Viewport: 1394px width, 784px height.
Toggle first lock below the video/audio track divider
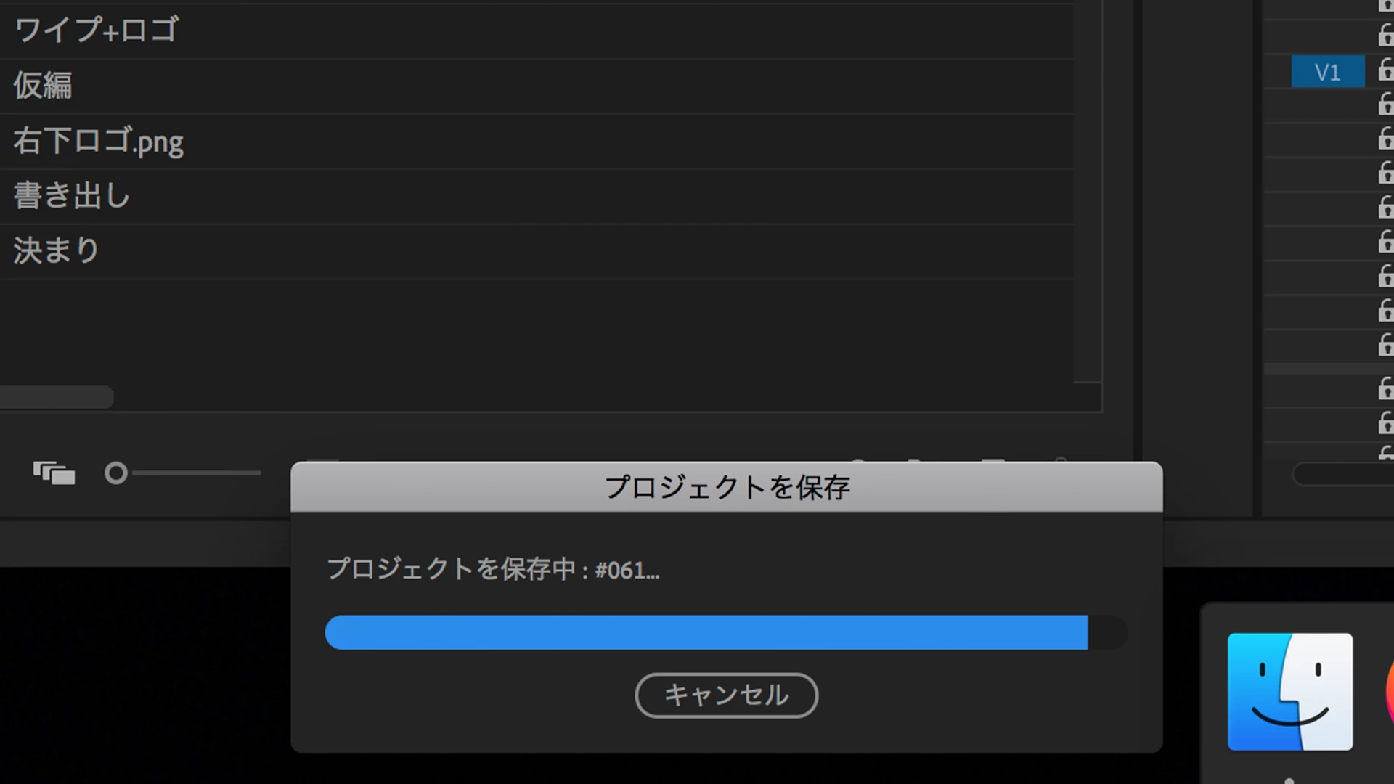click(x=1385, y=388)
